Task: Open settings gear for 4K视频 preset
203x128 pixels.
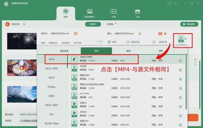Action: pyautogui.click(x=180, y=70)
